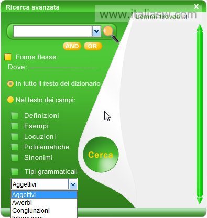Check the Locuzioni field box
The image size is (207, 218).
tap(15, 137)
